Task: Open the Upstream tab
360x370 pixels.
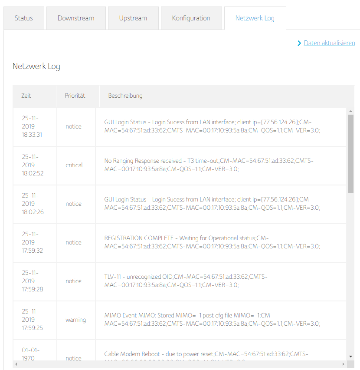Action: [133, 18]
